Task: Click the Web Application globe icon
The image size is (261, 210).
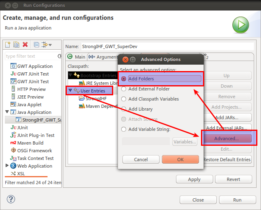Action: point(13,166)
